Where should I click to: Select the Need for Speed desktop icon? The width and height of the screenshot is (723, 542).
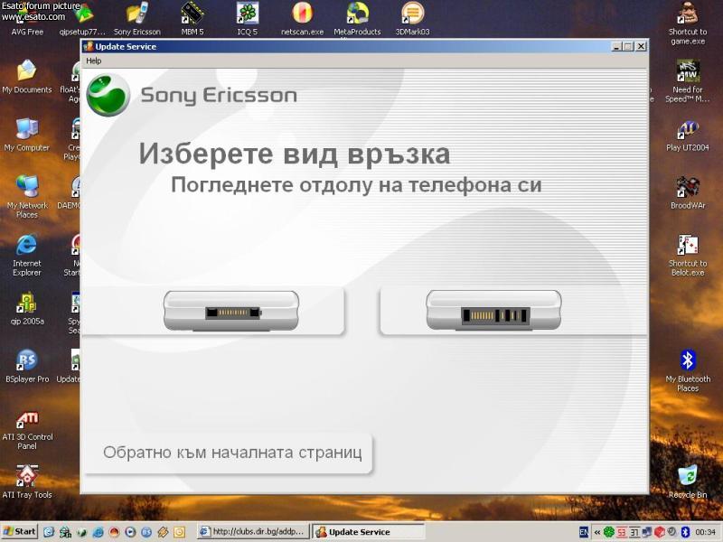pos(688,82)
